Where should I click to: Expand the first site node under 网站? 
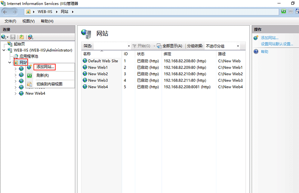tap(15, 69)
